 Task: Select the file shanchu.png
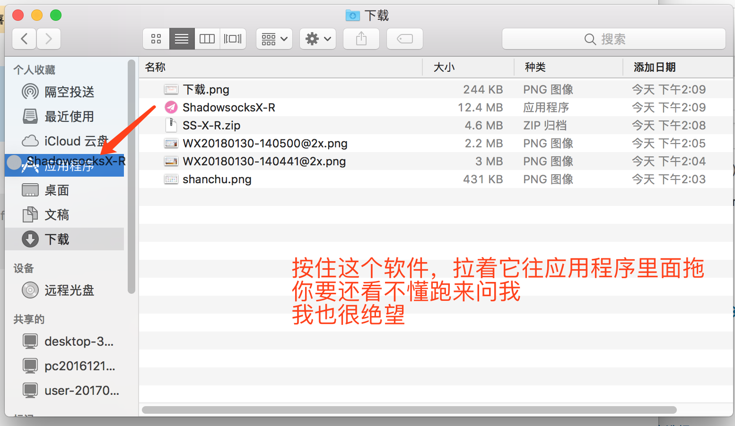436,179
